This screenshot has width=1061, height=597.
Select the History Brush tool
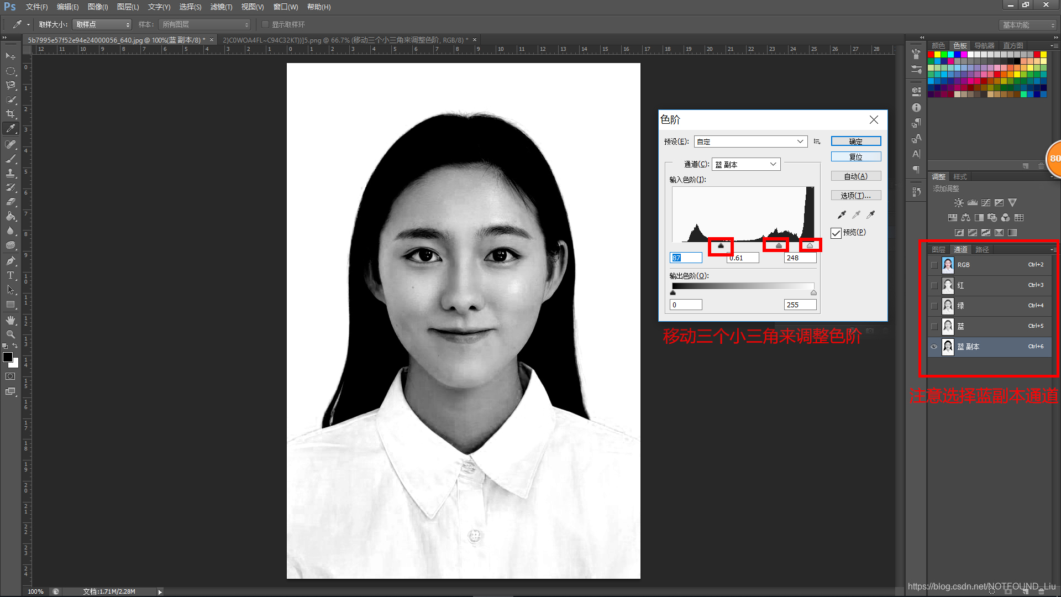click(10, 187)
